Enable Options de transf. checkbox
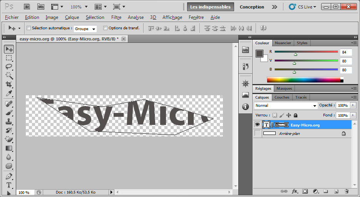360x197 pixels. (105, 28)
